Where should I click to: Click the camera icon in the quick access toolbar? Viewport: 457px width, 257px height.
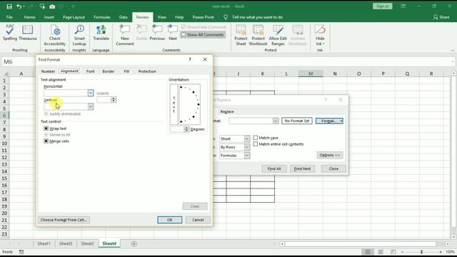tap(52, 6)
